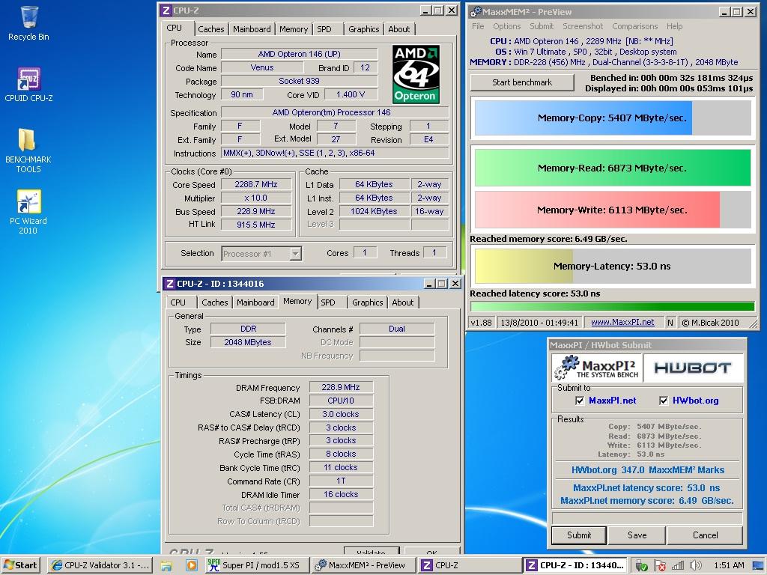This screenshot has height=575, width=767.
Task: Click the AMD 64 Opteron logo
Action: [416, 74]
